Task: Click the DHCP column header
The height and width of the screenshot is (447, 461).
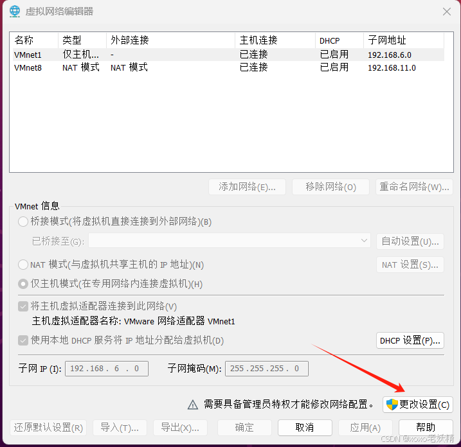Action: pyautogui.click(x=339, y=40)
